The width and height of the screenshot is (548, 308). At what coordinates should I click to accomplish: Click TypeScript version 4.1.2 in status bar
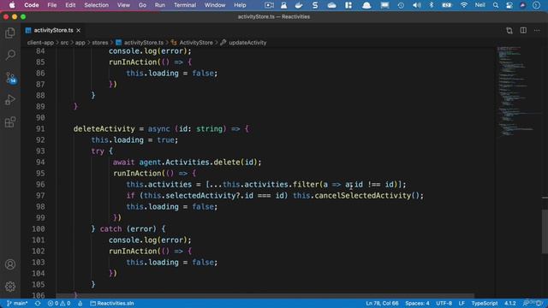(510, 303)
